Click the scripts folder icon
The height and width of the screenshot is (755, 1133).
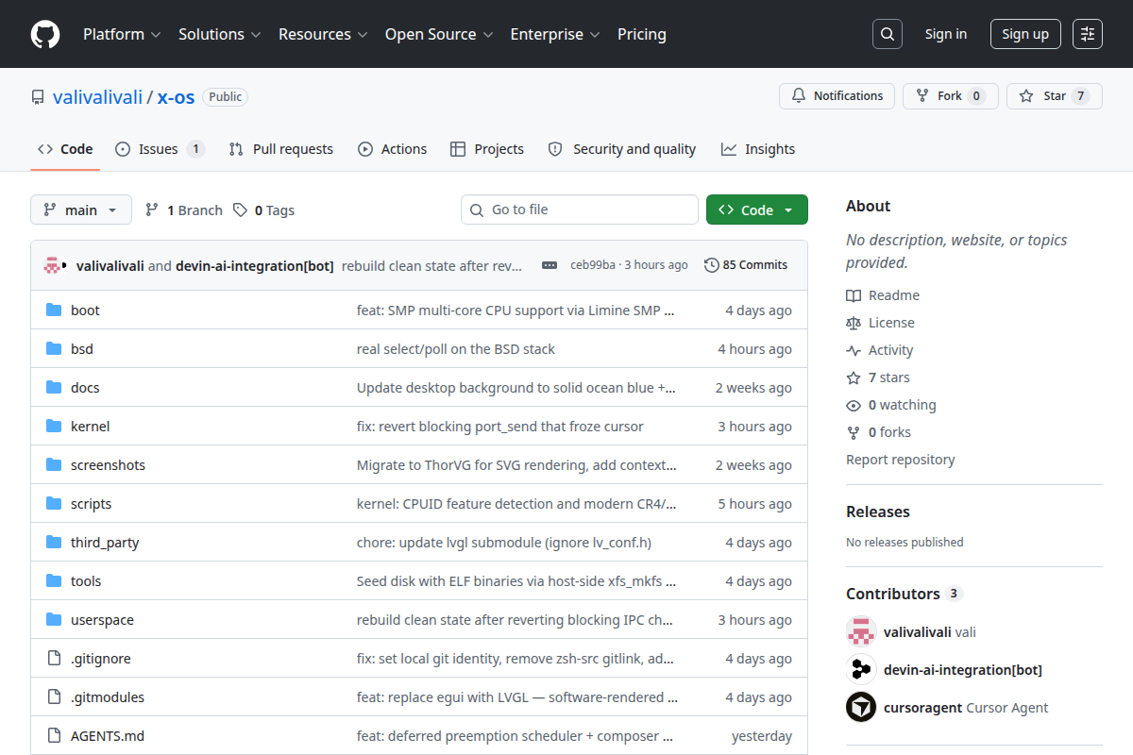point(54,504)
